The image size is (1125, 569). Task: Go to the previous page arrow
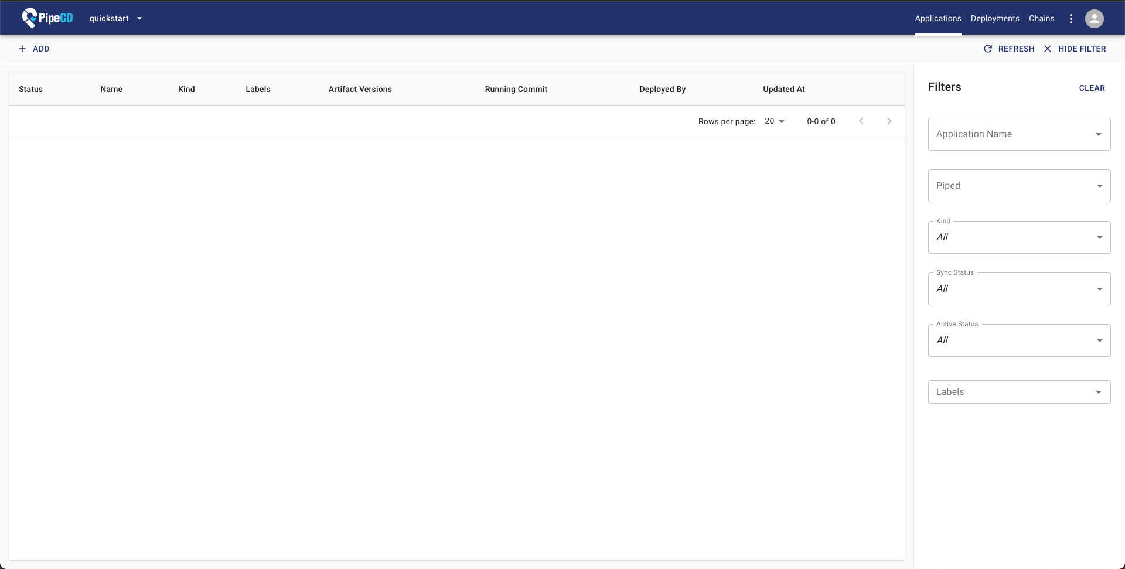pos(861,121)
